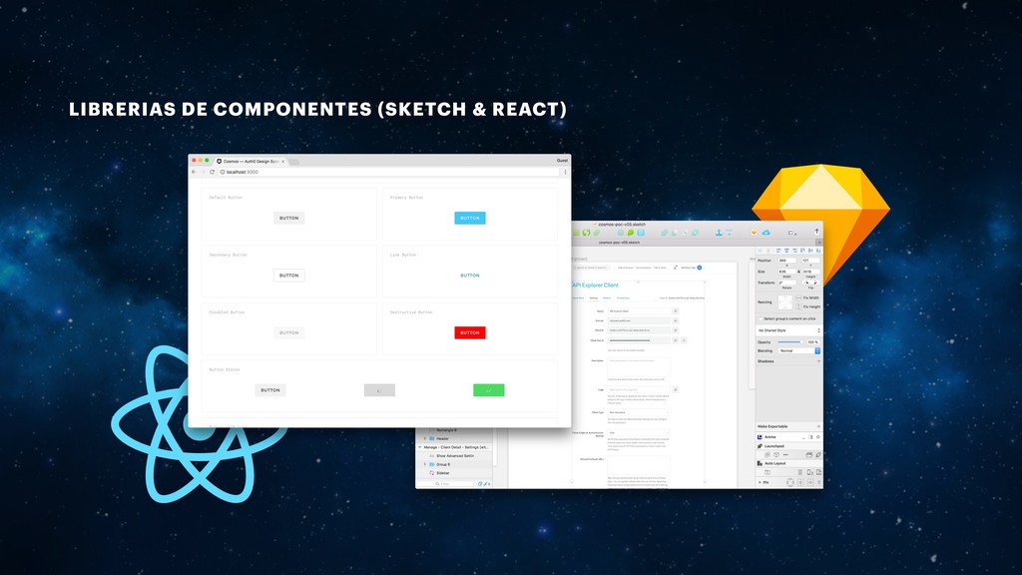1022x575 pixels.
Task: Add export with Make Exportable plus
Action: (818, 426)
